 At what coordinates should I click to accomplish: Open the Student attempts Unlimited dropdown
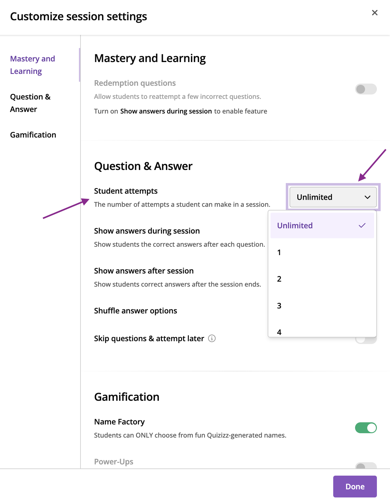pyautogui.click(x=333, y=197)
